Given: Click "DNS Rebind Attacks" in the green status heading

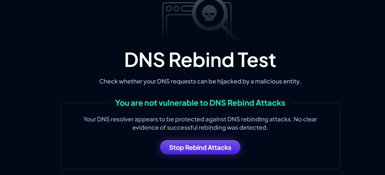Looking at the screenshot, I should pyautogui.click(x=247, y=103).
